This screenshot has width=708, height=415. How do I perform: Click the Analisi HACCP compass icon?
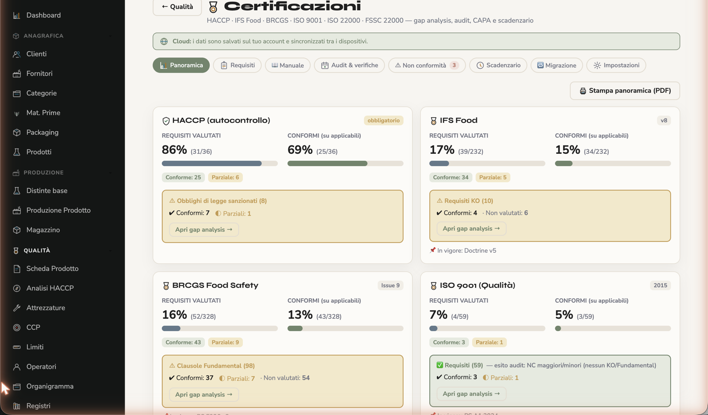pos(16,289)
